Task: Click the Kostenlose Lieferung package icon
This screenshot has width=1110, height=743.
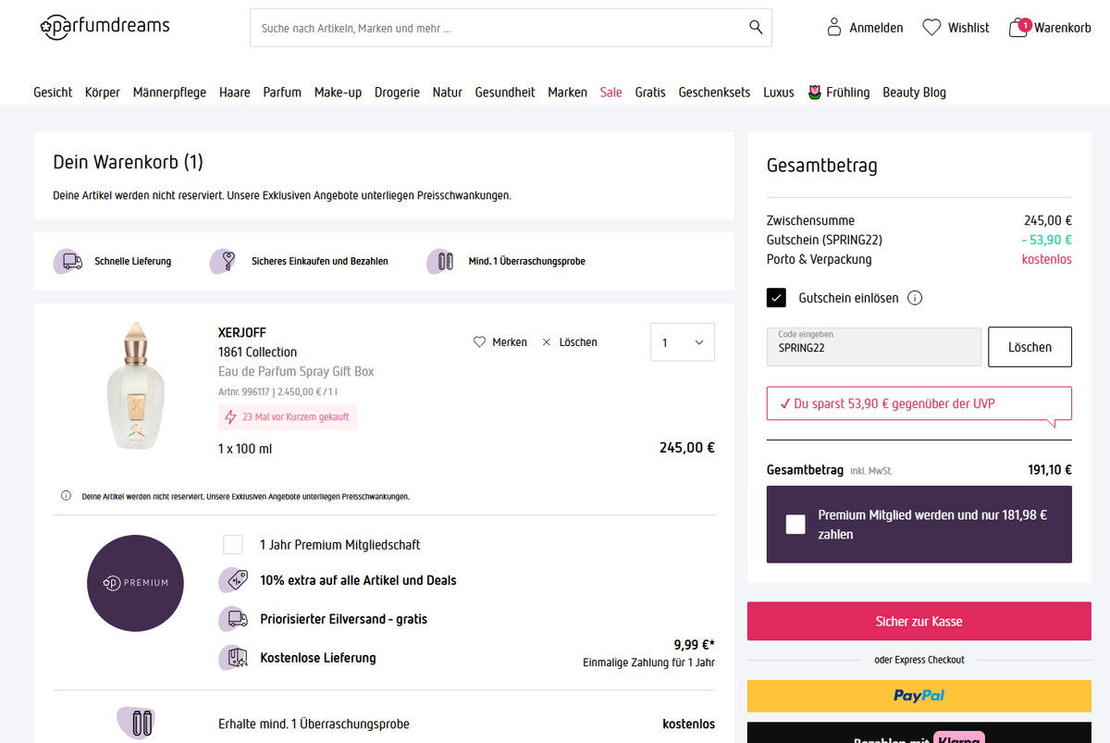Action: pyautogui.click(x=234, y=658)
